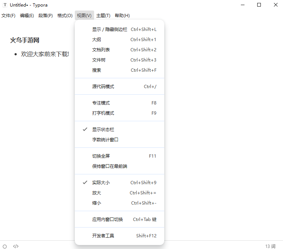The height and width of the screenshot is (249, 283).
Task: Minimize the Typora window
Action: point(243,5)
